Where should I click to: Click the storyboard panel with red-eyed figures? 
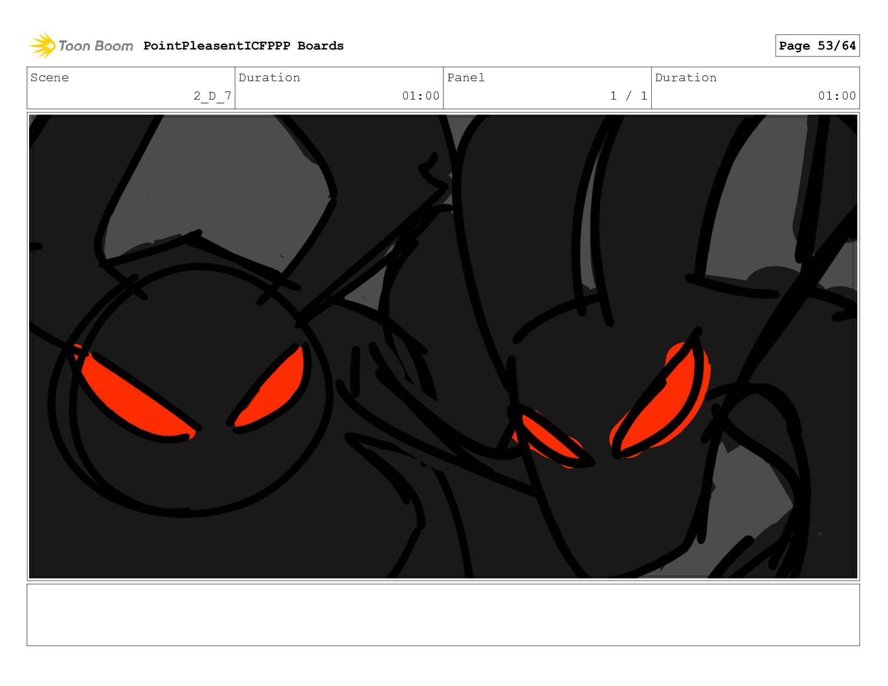443,346
